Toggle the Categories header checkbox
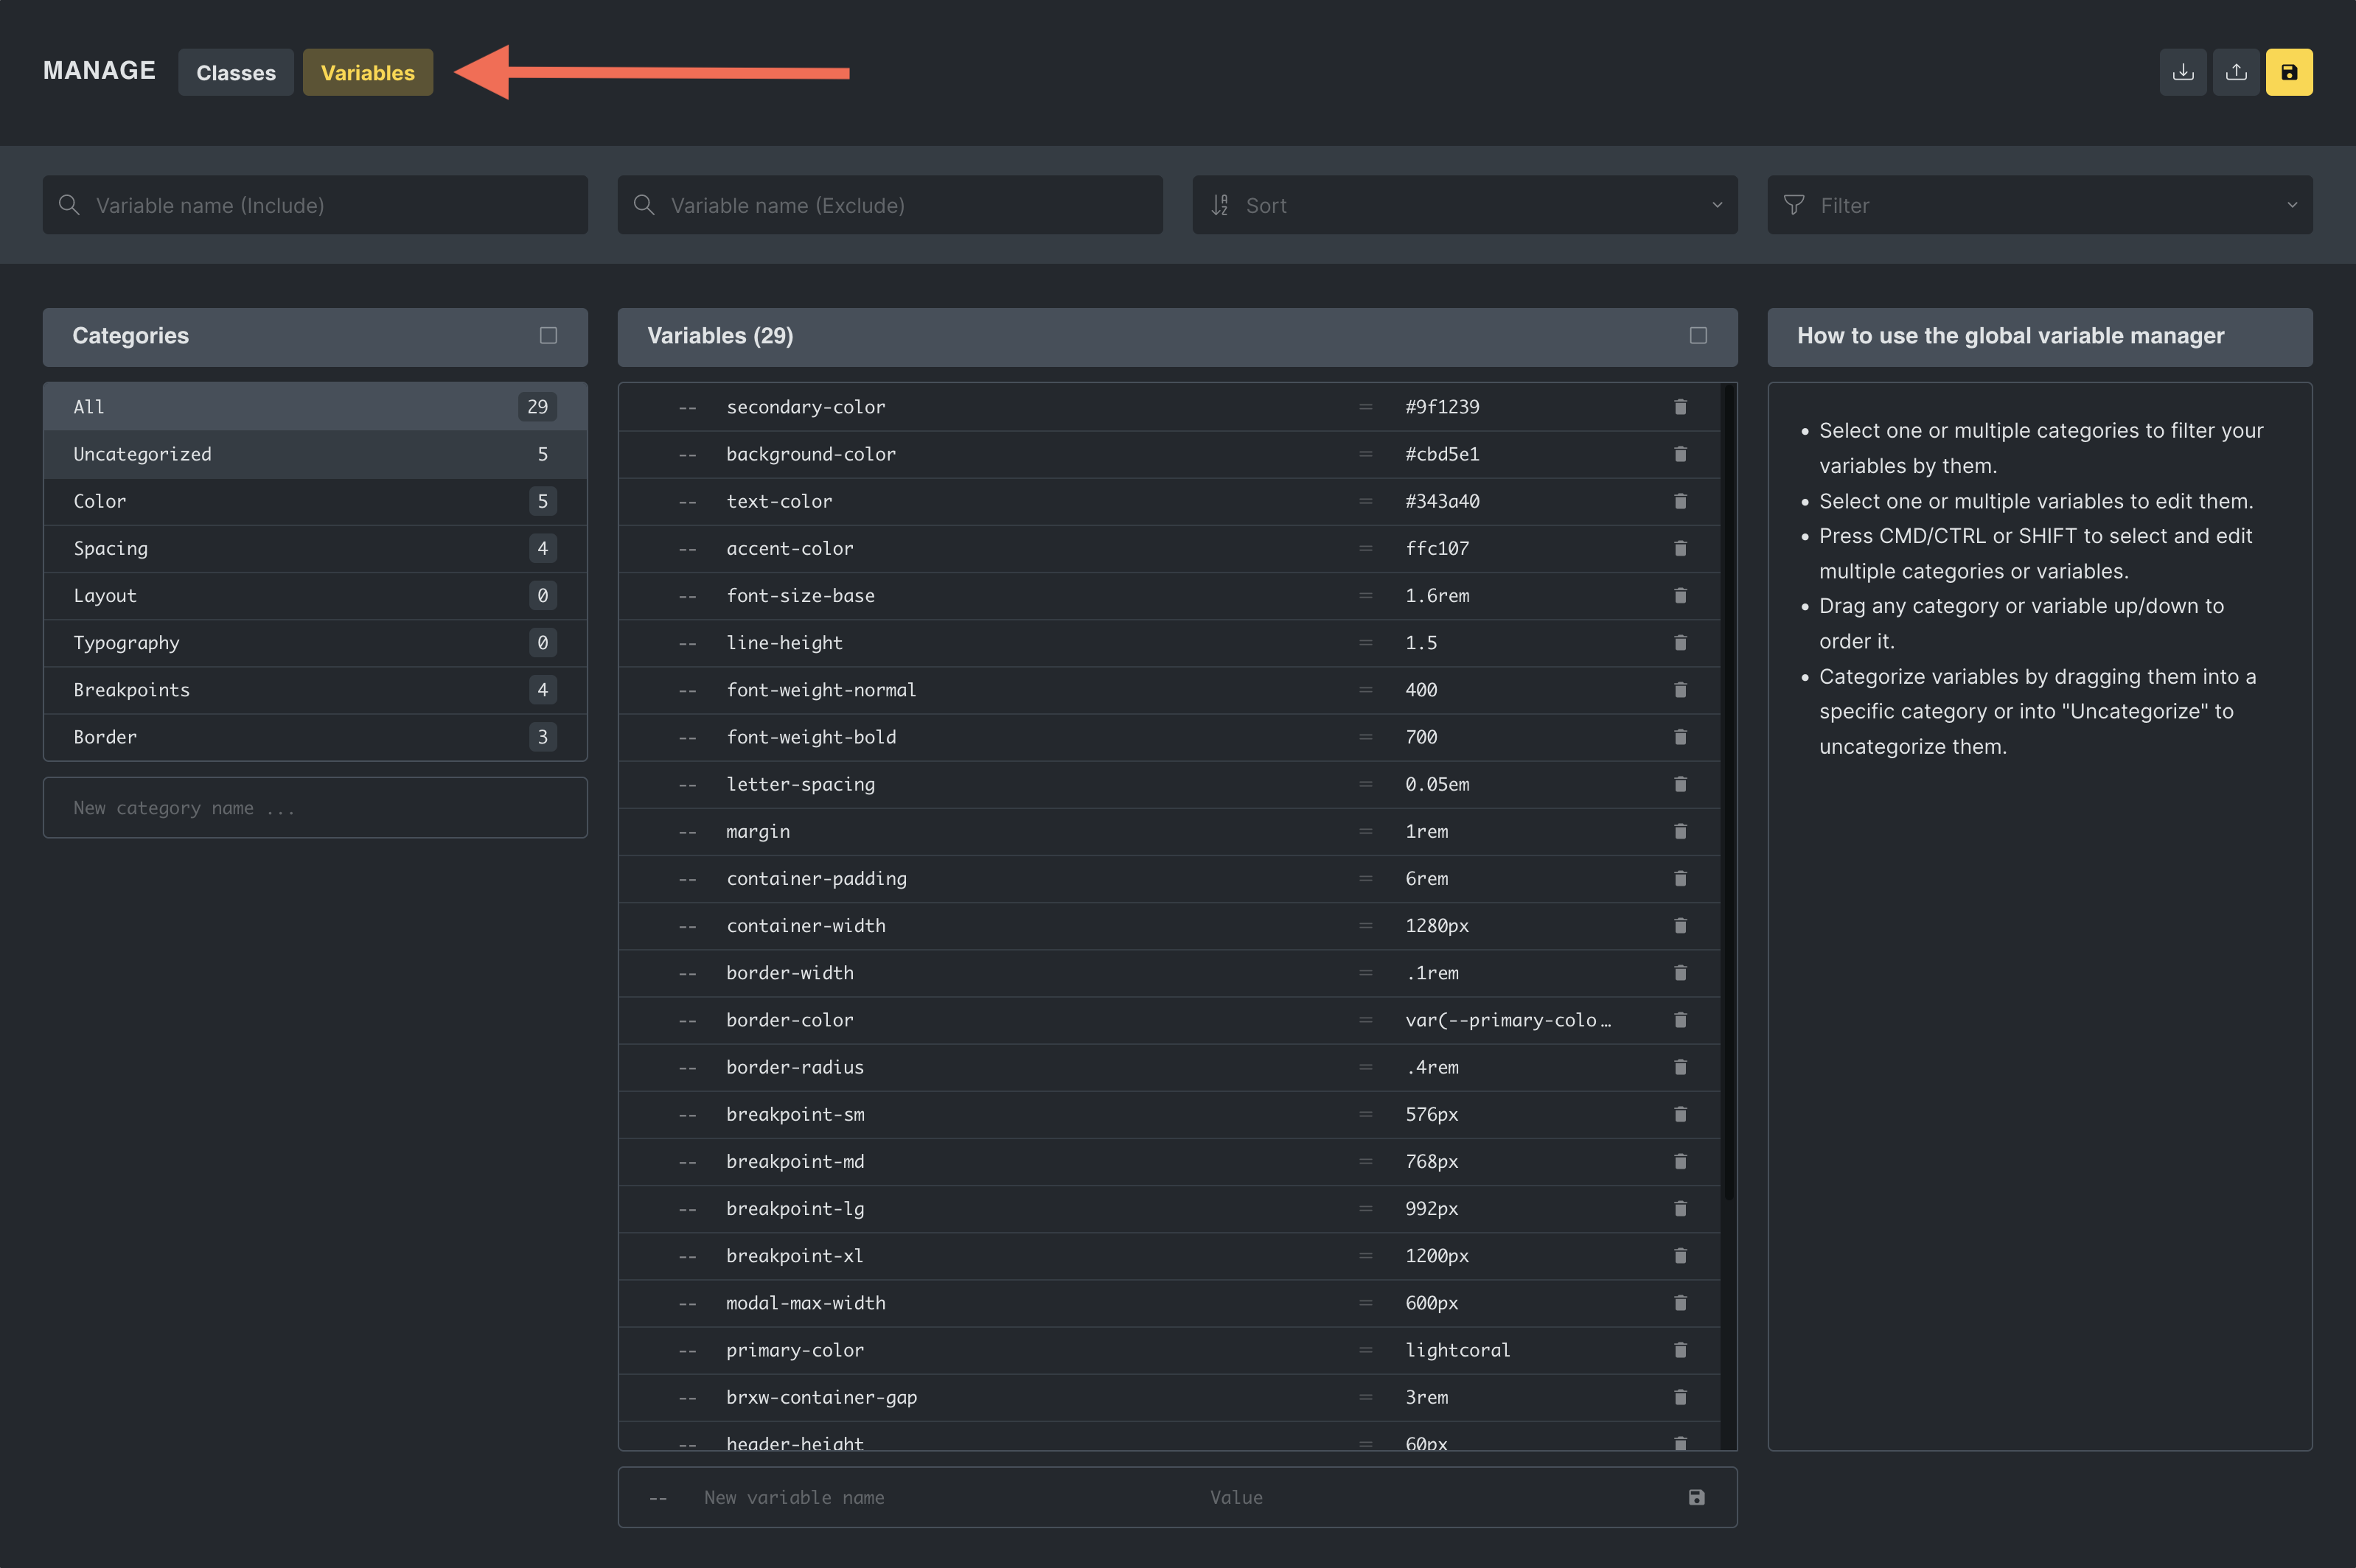 click(548, 336)
